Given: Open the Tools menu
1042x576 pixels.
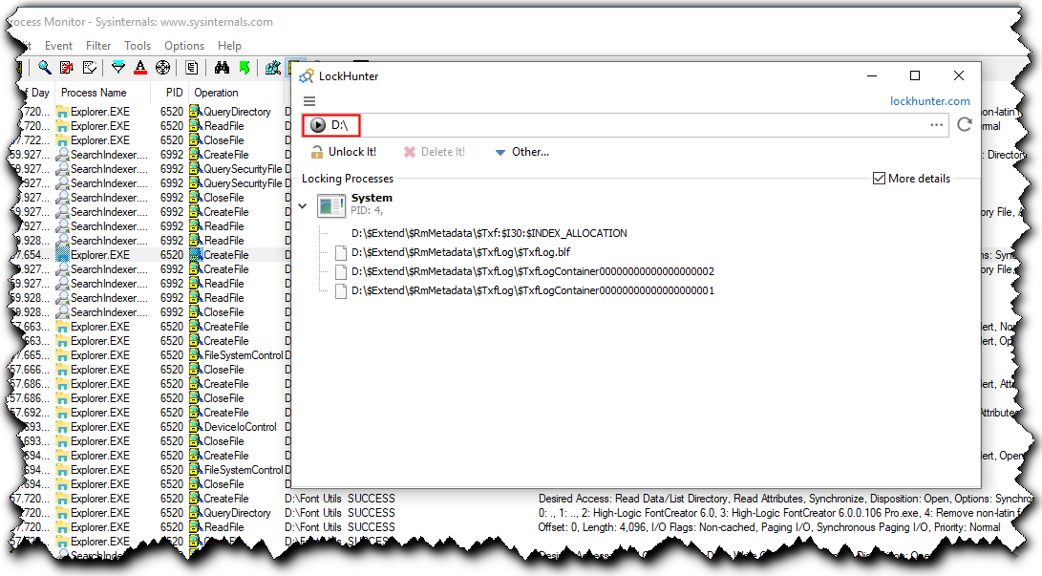Looking at the screenshot, I should tap(138, 46).
